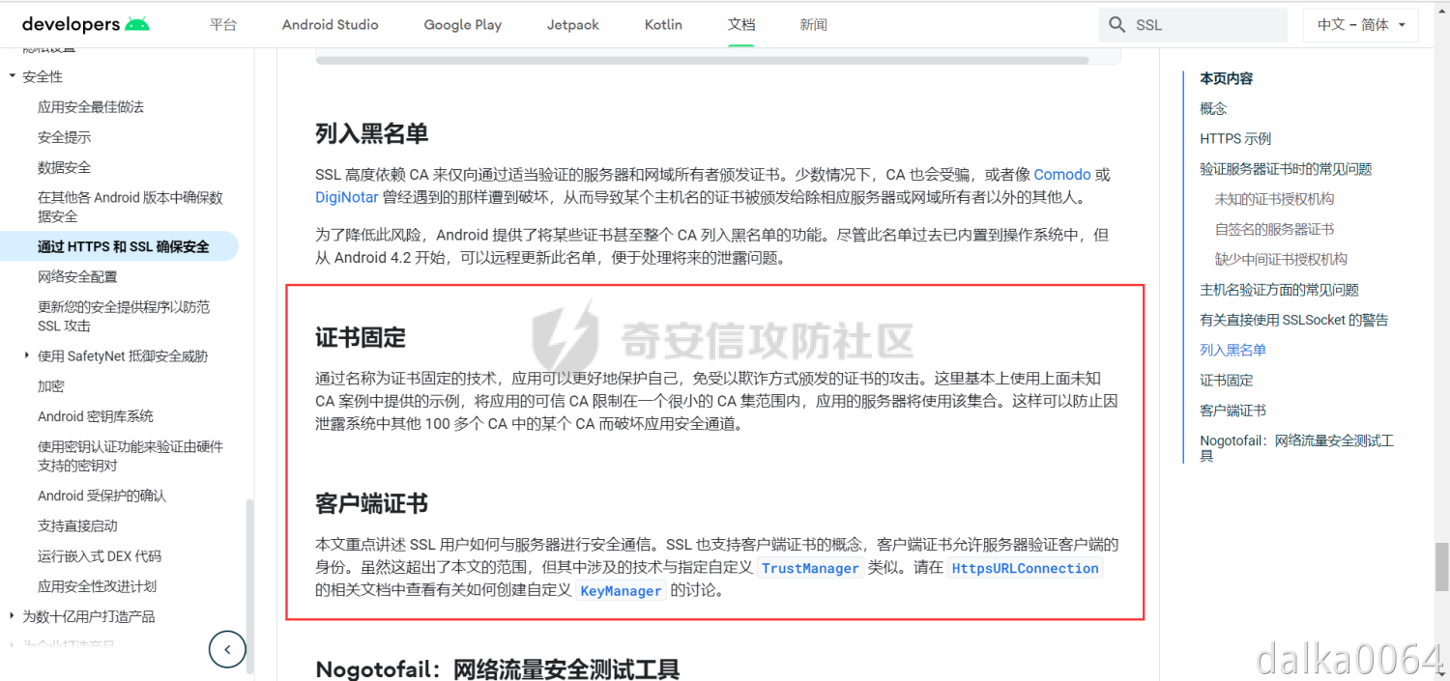
Task: Click the 列入黑名单 article heading
Action: 372,133
